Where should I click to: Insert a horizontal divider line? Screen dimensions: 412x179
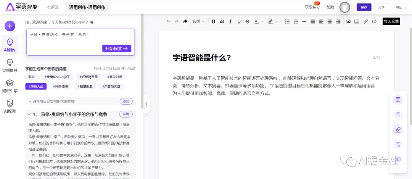click(304, 21)
